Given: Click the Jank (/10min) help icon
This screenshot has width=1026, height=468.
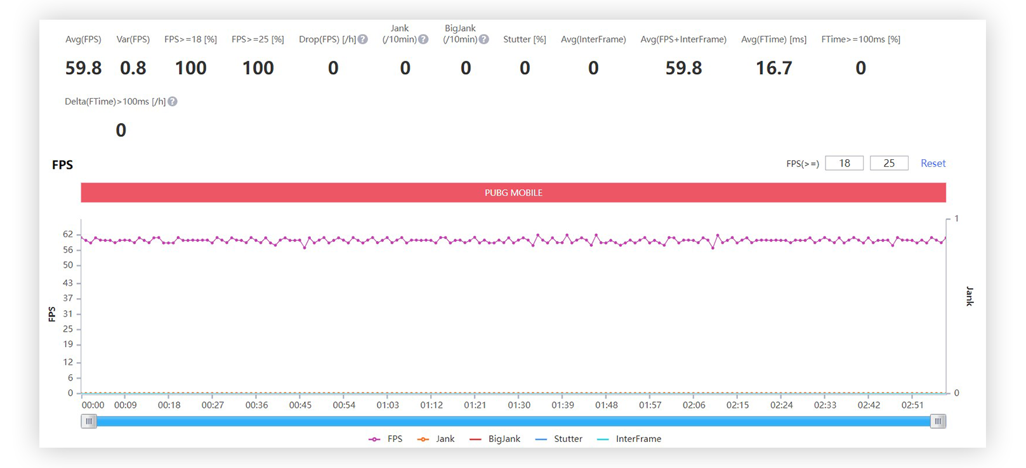Looking at the screenshot, I should (423, 39).
